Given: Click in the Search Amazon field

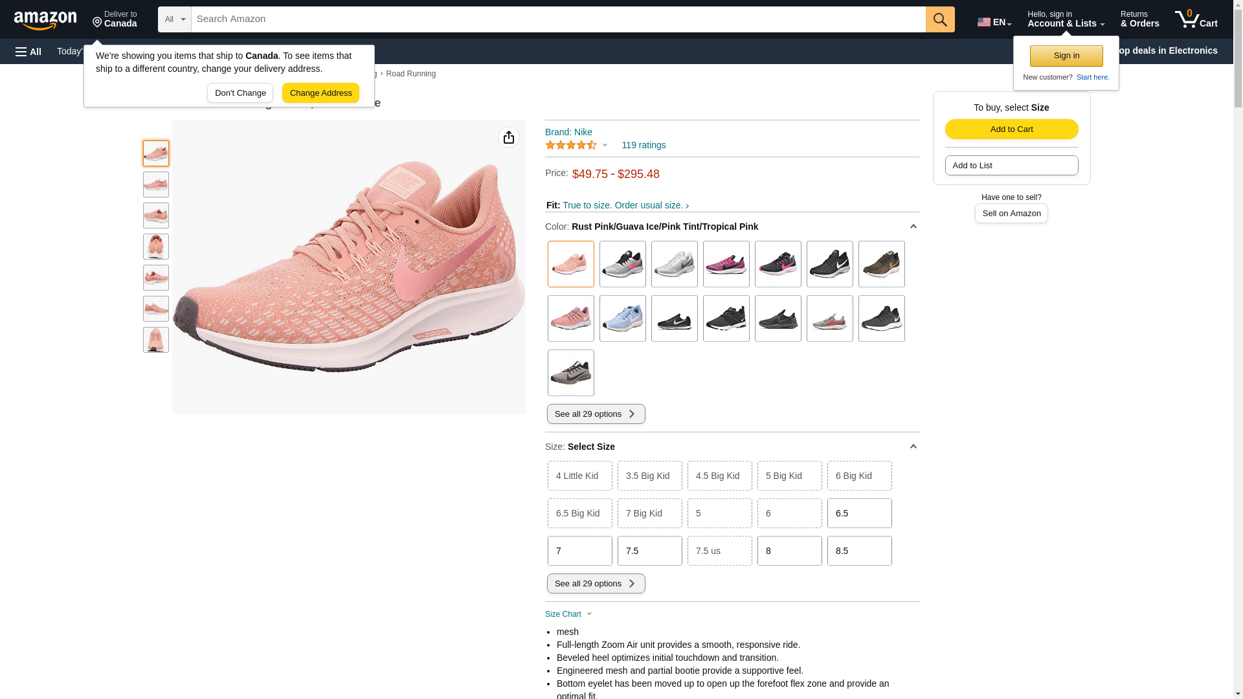Looking at the screenshot, I should [x=557, y=19].
